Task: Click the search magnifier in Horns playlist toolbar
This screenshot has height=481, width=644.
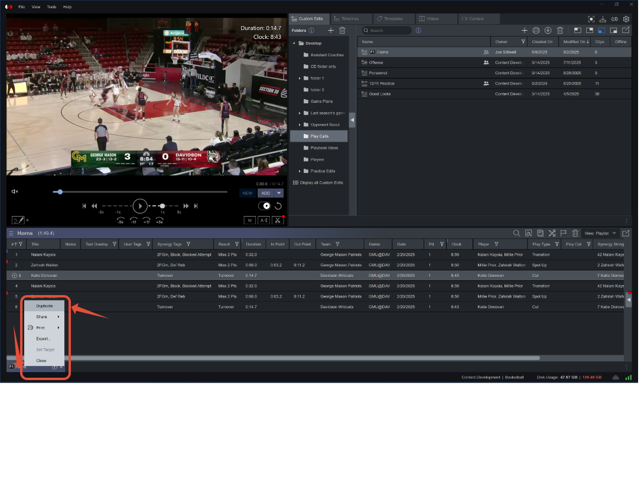Action: (517, 233)
